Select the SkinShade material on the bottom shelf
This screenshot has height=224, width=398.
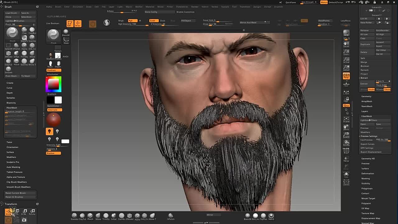[x=255, y=216]
